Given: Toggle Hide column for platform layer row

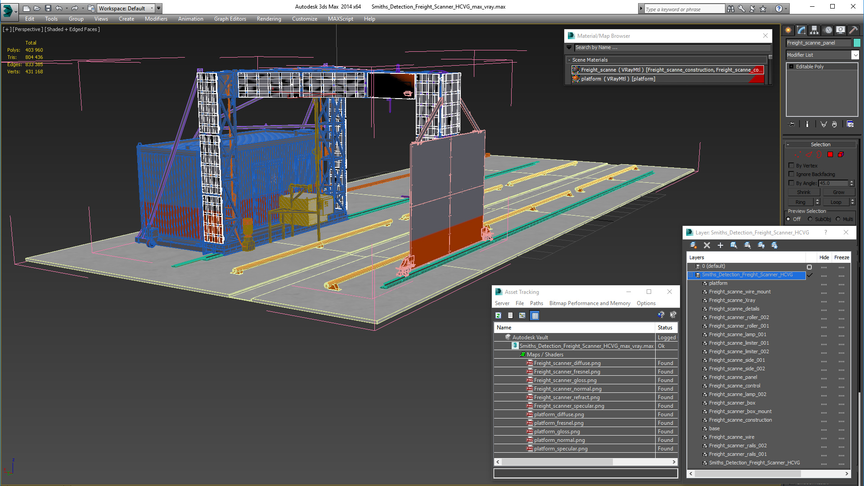Looking at the screenshot, I should pos(823,283).
